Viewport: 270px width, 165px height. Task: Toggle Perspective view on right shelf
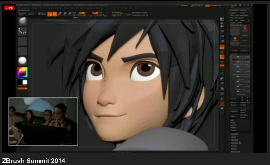[x=222, y=47]
